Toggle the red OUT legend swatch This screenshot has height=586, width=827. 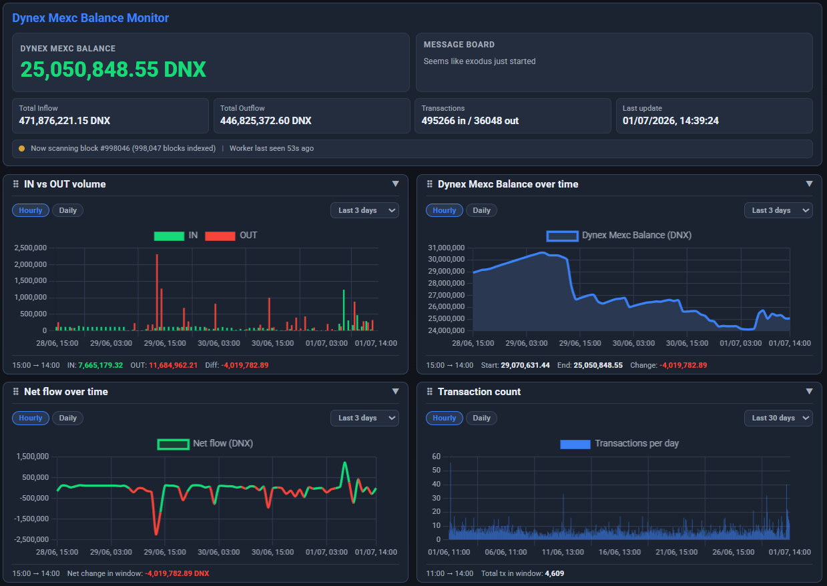(x=220, y=236)
